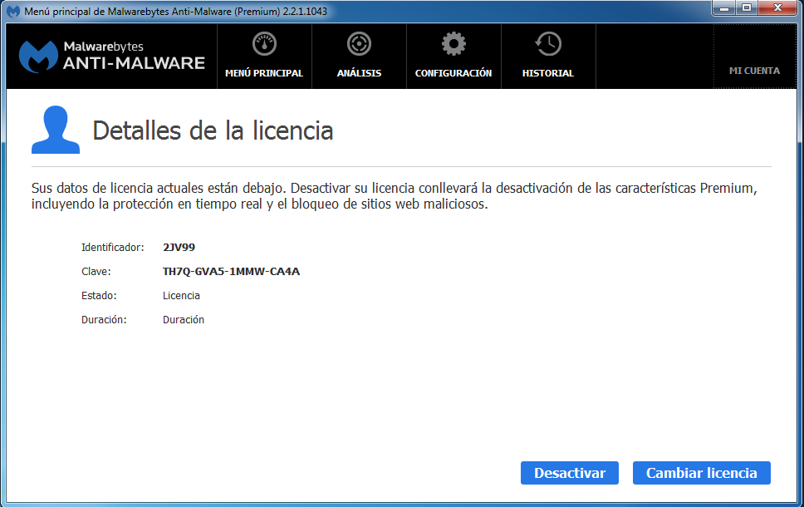Maximize the Malwarebytes window
Screen dimensions: 804x507
[x=747, y=8]
